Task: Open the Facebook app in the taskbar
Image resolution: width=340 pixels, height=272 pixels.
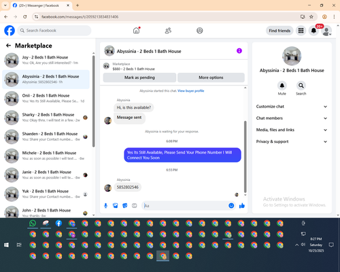Action: 58,224
